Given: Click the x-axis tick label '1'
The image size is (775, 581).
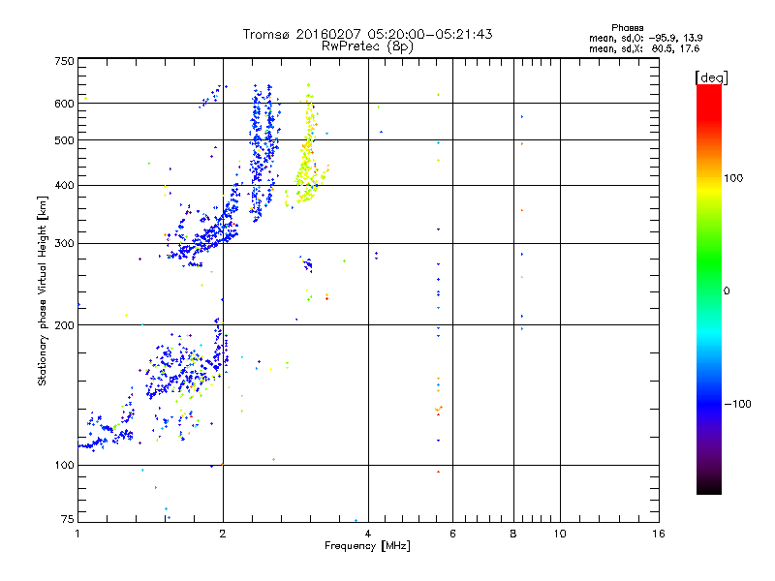Looking at the screenshot, I should click(77, 534).
